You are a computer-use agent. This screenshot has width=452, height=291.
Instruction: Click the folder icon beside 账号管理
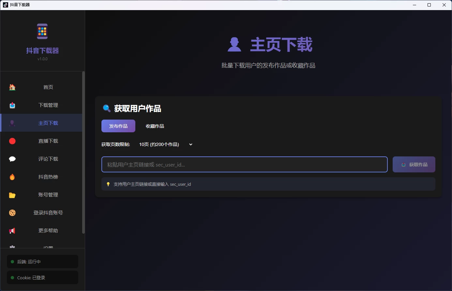tap(12, 195)
